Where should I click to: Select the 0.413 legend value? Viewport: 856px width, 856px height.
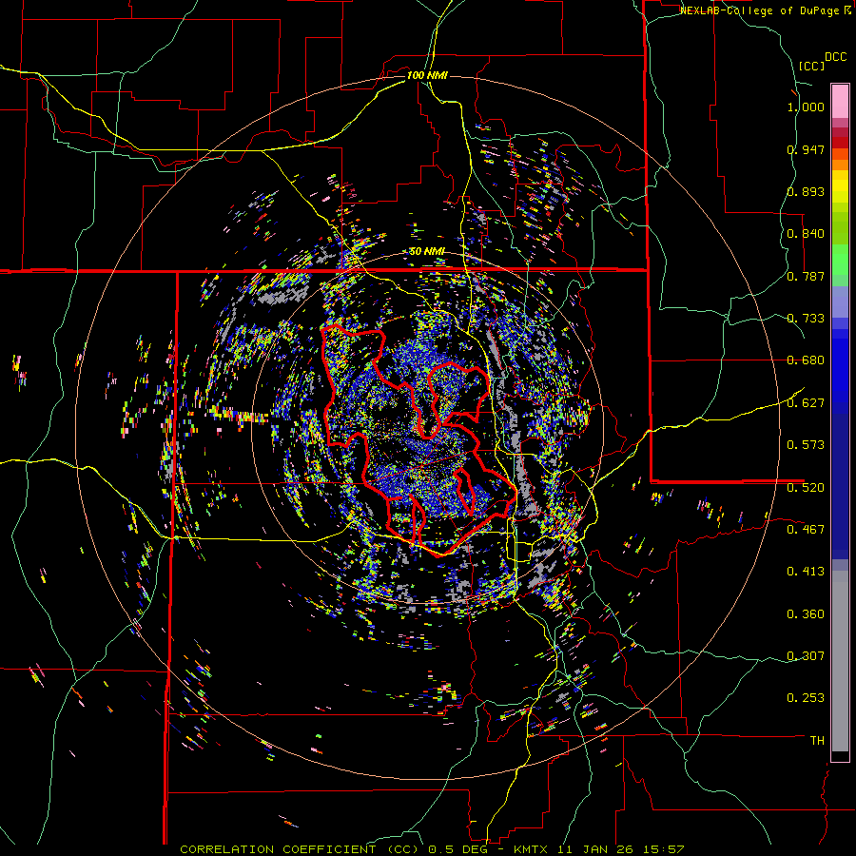click(806, 572)
